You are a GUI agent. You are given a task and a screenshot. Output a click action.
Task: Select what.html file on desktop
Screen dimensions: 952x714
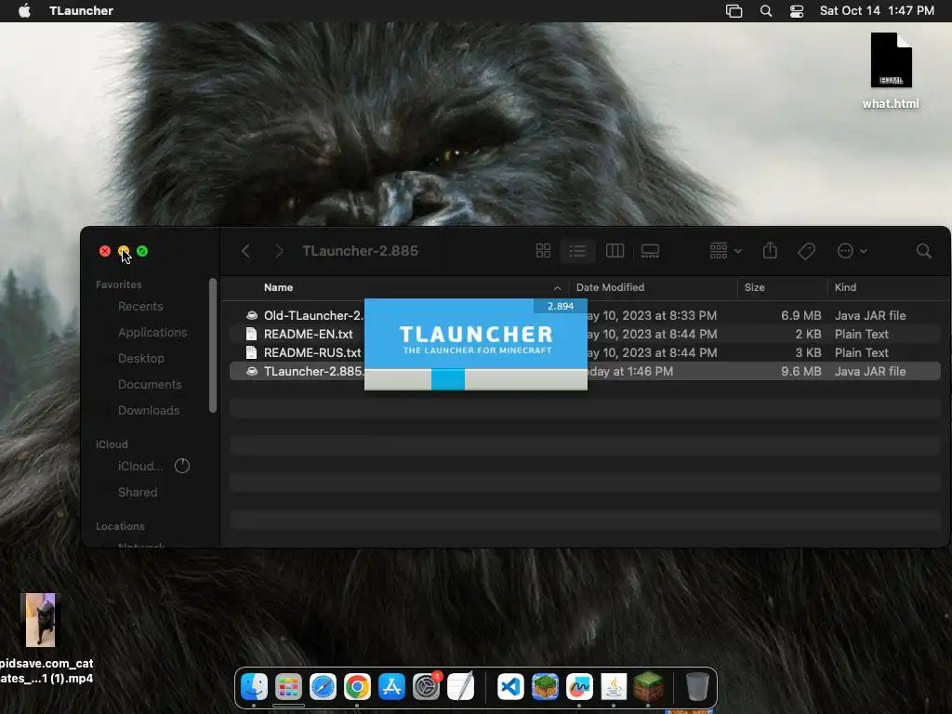click(891, 71)
